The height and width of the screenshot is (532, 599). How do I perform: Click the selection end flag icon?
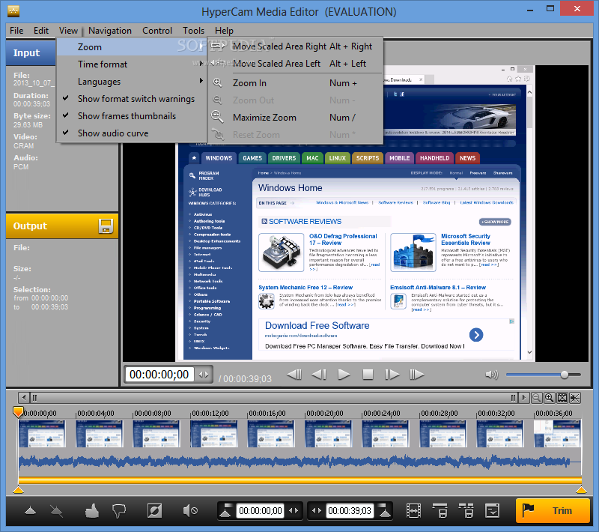tap(384, 510)
